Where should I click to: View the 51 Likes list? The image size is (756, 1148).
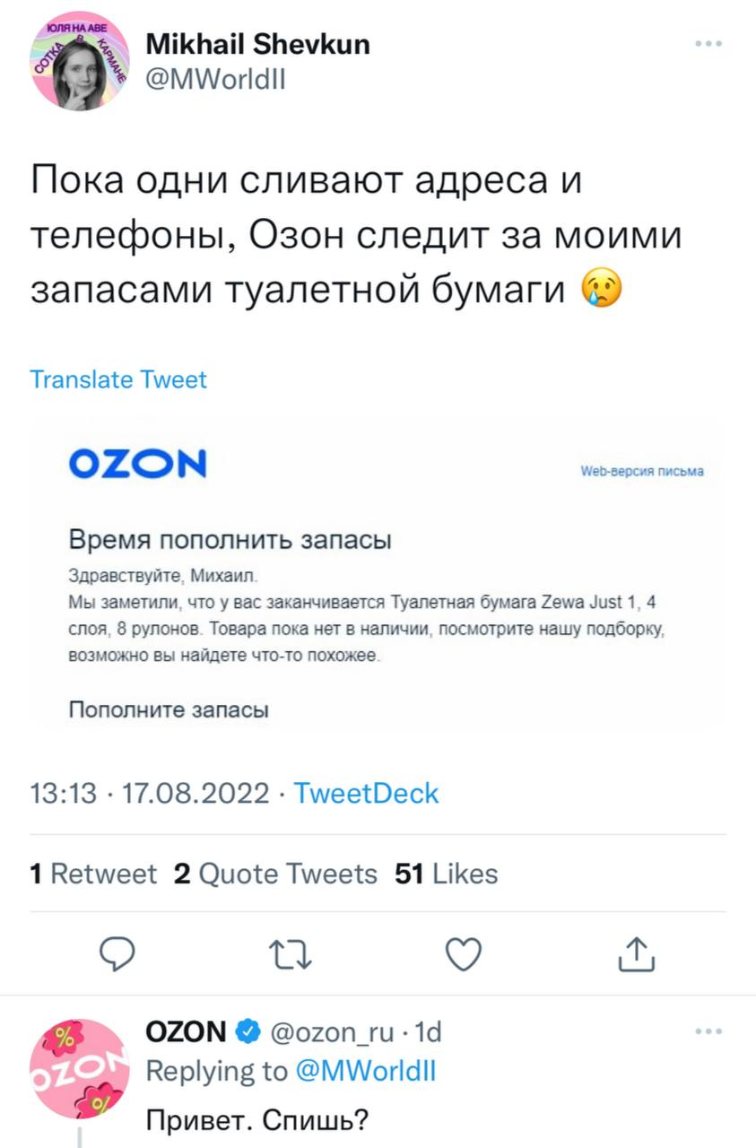[446, 874]
